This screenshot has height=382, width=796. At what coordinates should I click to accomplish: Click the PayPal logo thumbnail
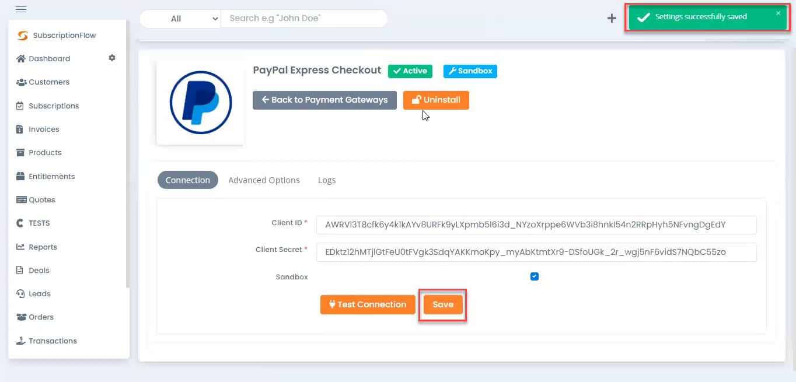click(x=200, y=103)
